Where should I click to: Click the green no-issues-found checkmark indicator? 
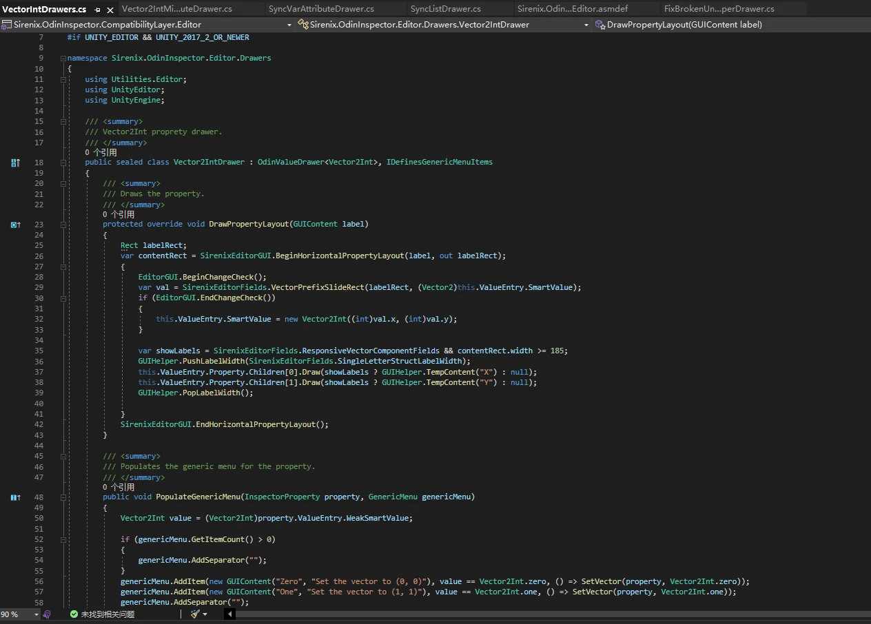pos(74,614)
